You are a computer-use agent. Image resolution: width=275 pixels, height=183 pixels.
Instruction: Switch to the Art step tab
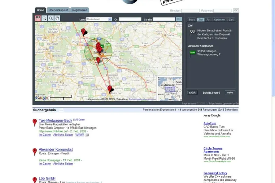[x=208, y=19]
